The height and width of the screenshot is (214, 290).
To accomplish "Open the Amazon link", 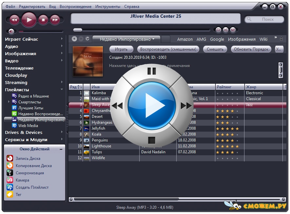I will click(185, 39).
